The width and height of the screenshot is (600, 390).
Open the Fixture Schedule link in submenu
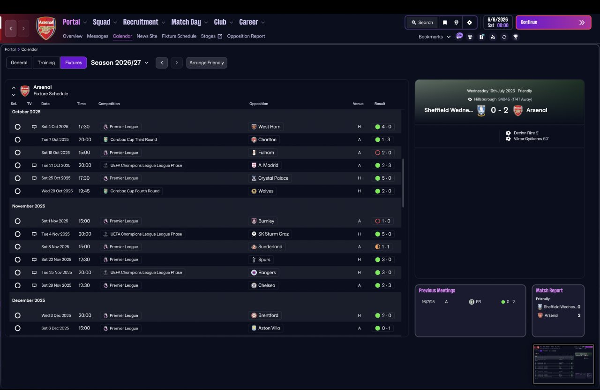[179, 36]
